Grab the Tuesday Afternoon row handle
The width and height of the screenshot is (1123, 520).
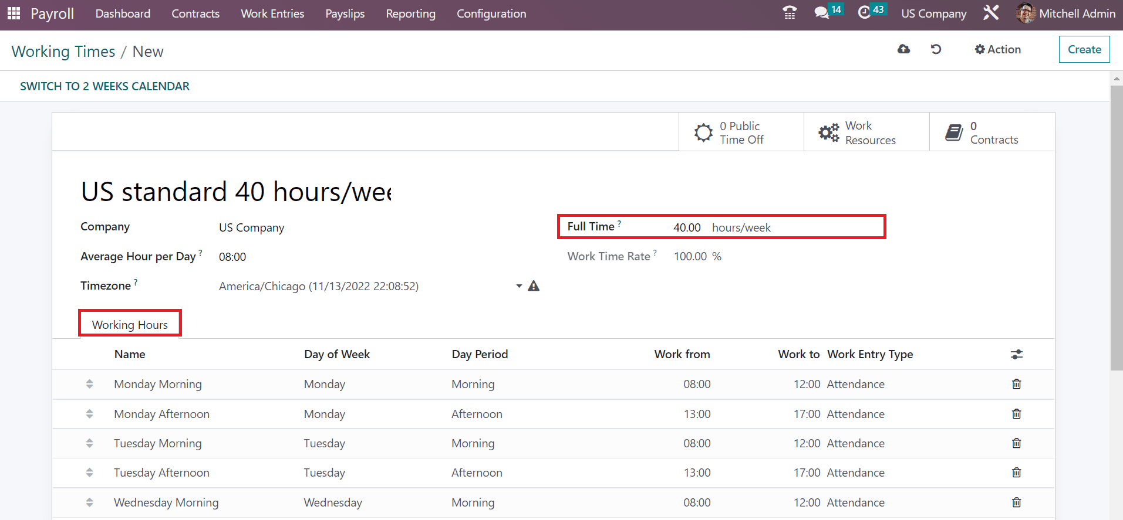(89, 473)
